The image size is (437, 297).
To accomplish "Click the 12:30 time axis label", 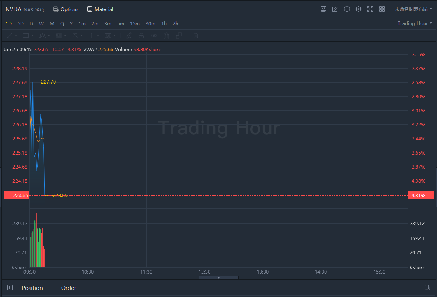I will [x=205, y=272].
